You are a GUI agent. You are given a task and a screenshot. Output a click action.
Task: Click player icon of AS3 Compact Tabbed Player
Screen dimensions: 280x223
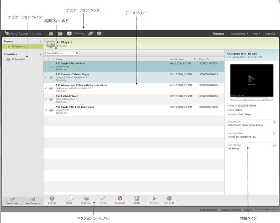coord(51,77)
